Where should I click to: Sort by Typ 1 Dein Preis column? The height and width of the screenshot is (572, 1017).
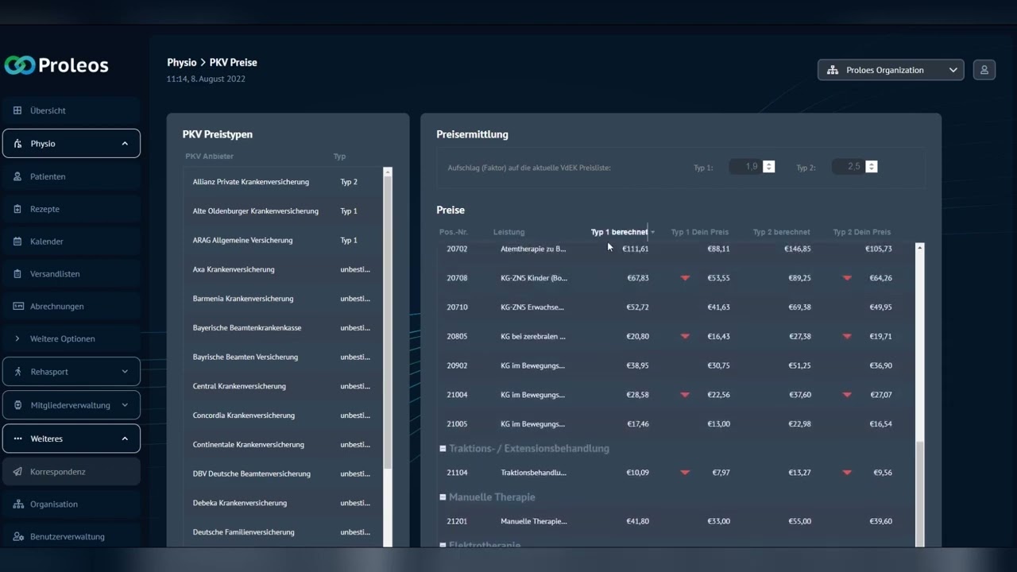699,232
